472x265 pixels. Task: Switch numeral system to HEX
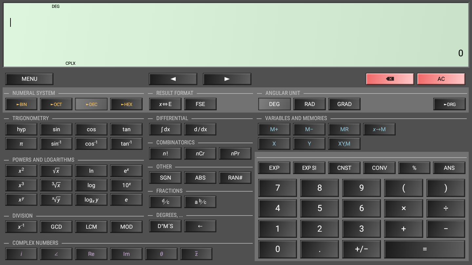tap(126, 104)
